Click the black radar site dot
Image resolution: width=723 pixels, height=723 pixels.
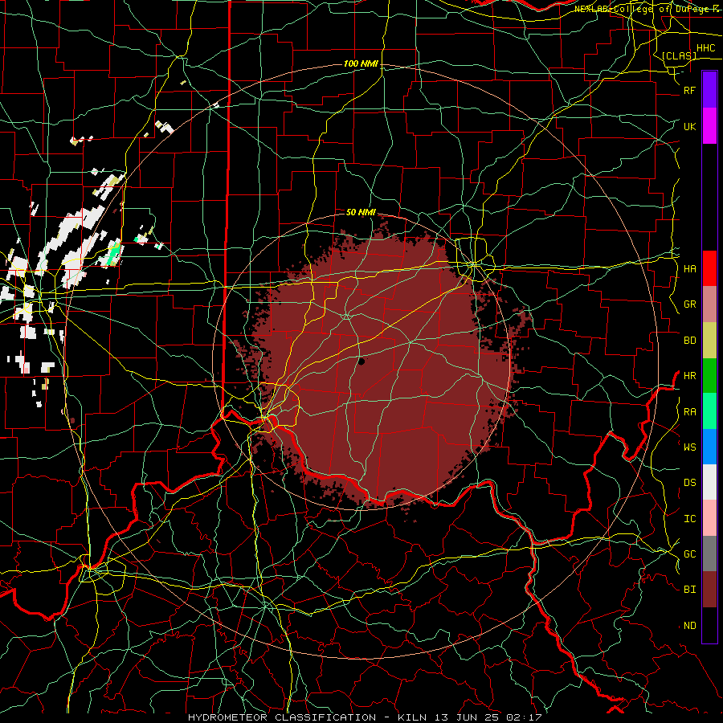pos(361,362)
